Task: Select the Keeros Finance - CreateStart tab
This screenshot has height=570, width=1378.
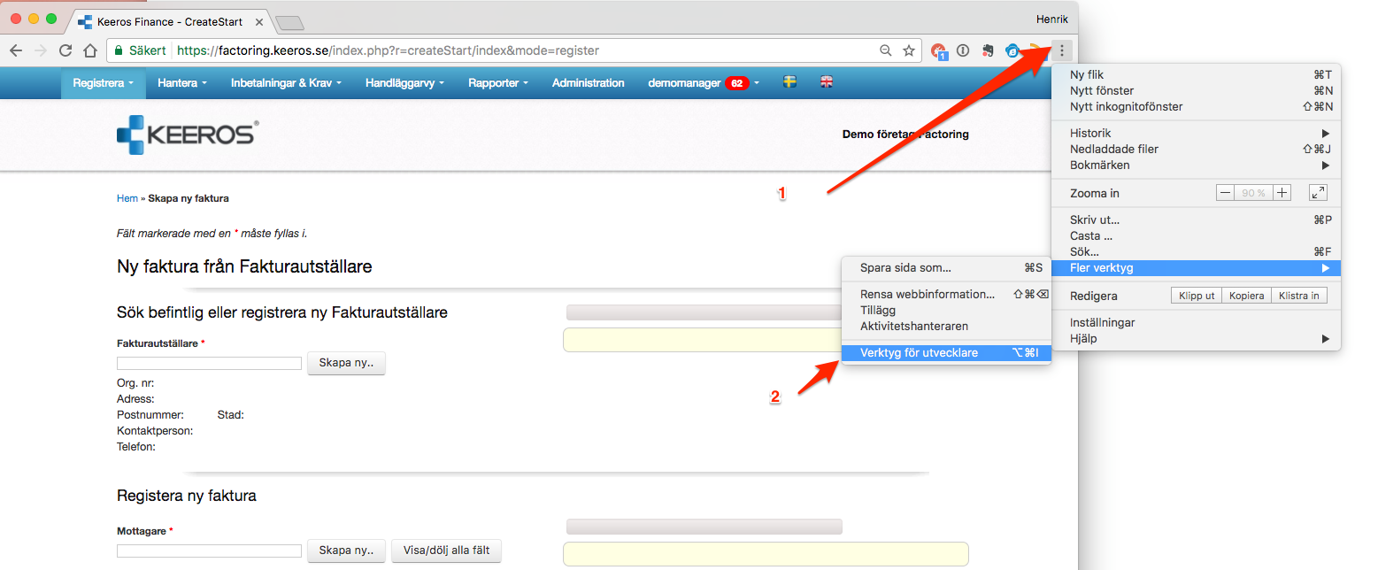Action: click(168, 20)
